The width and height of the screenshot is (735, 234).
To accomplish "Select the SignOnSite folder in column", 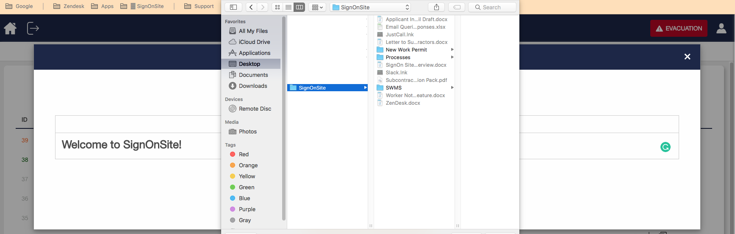I will tap(327, 88).
